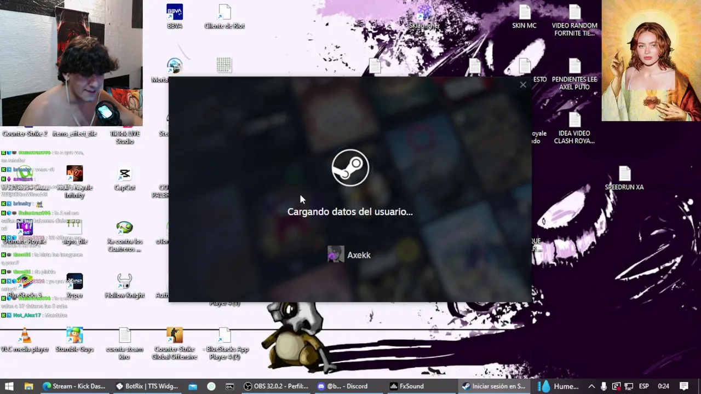The width and height of the screenshot is (701, 394).
Task: Open the clock showing 0:24
Action: coord(663,386)
